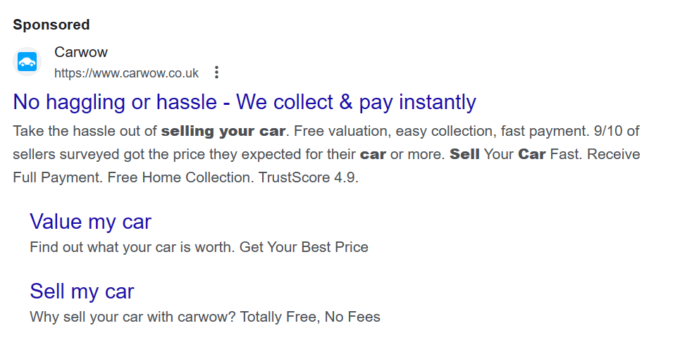Click the 'Free Home Collection' phrase
692x340 pixels.
click(181, 177)
